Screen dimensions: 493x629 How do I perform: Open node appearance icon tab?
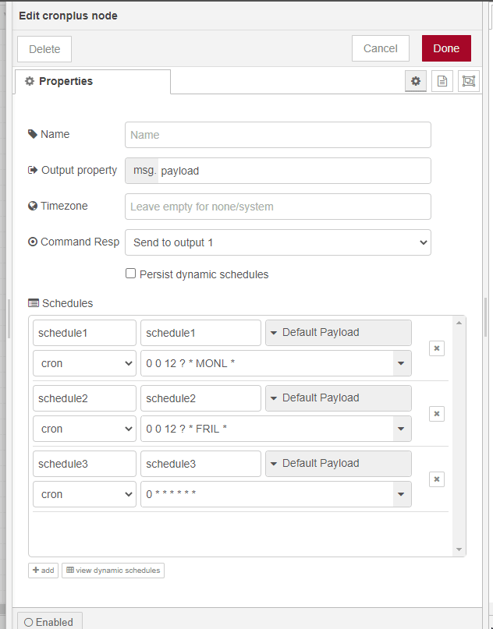tap(469, 81)
